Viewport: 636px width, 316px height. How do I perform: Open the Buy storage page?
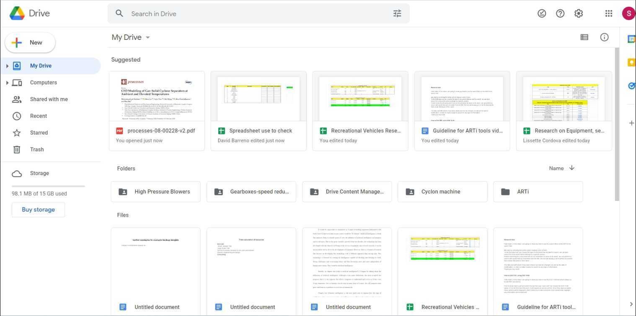point(38,209)
